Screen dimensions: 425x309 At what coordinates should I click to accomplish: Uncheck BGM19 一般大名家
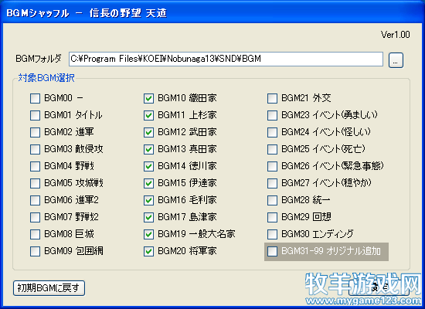click(148, 234)
